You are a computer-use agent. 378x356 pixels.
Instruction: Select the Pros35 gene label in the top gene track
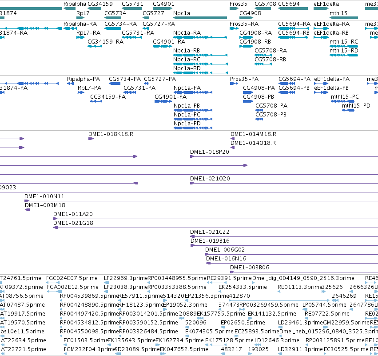239,4
